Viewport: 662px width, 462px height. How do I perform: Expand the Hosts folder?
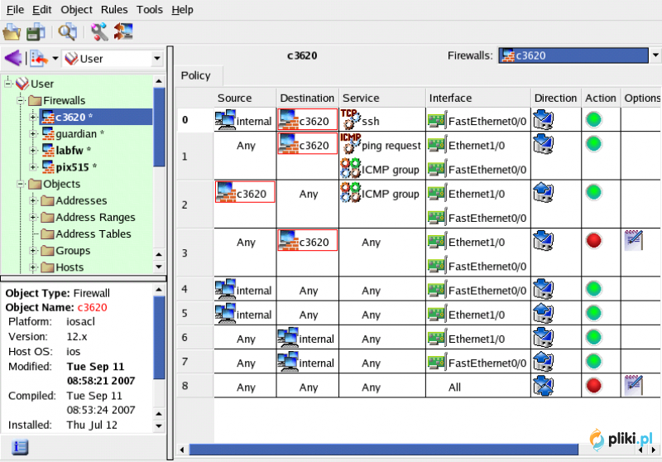tap(33, 267)
